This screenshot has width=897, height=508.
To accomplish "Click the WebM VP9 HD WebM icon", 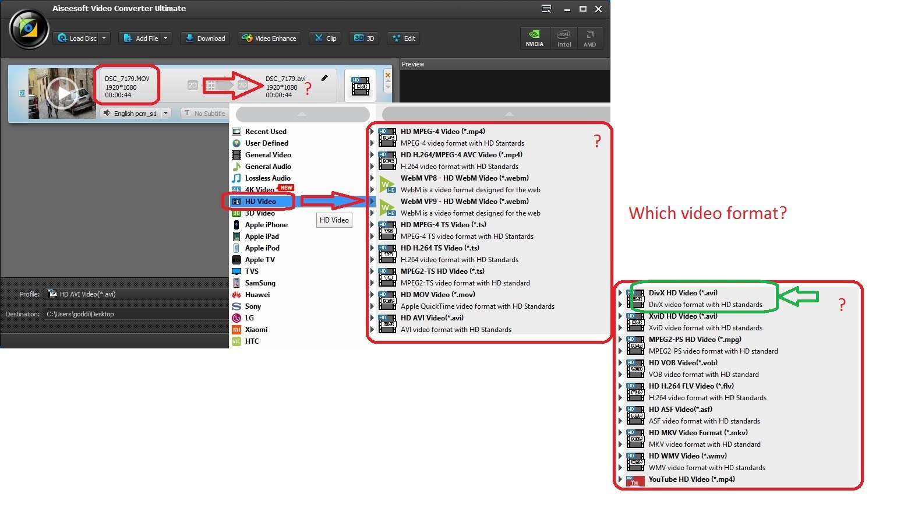I will [x=387, y=207].
